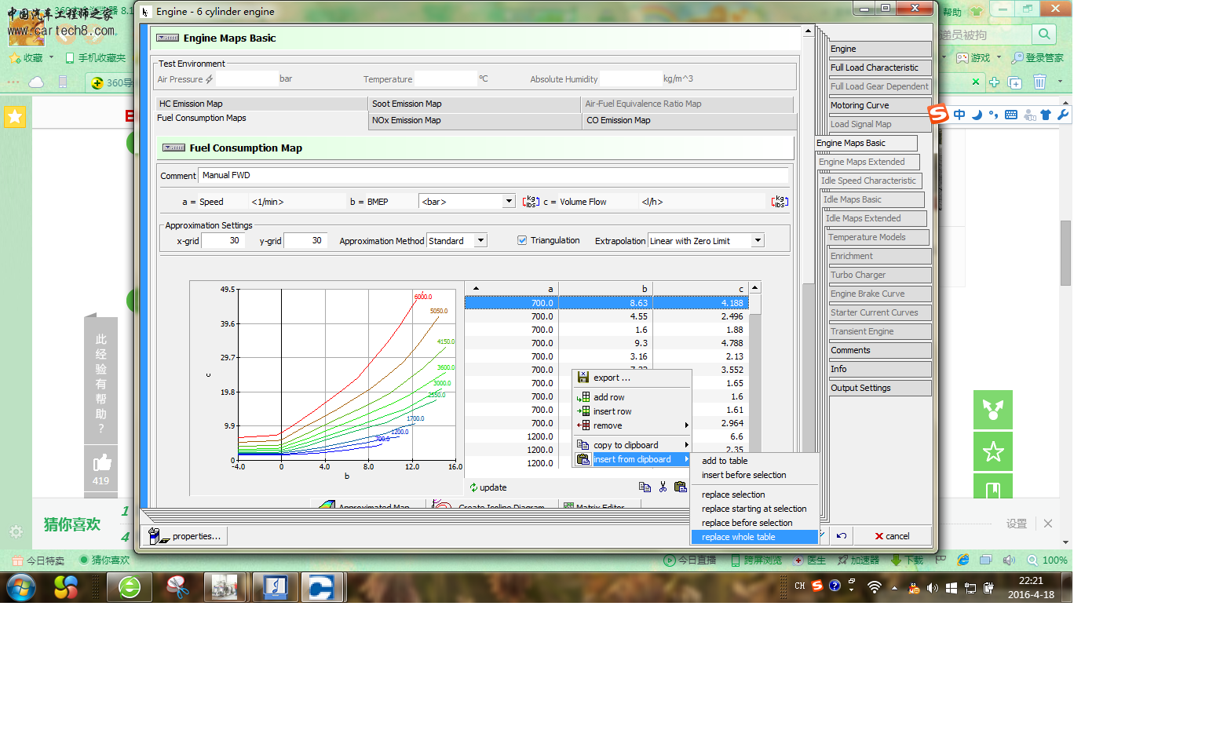This screenshot has height=741, width=1209.
Task: Click the insert row grid icon
Action: click(583, 411)
